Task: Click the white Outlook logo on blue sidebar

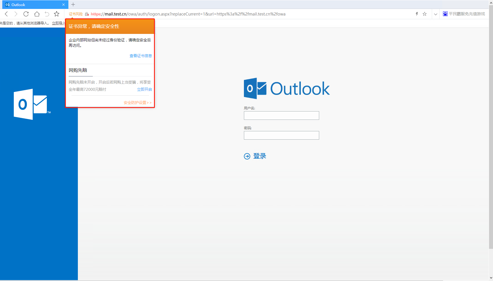Action: coord(32,104)
